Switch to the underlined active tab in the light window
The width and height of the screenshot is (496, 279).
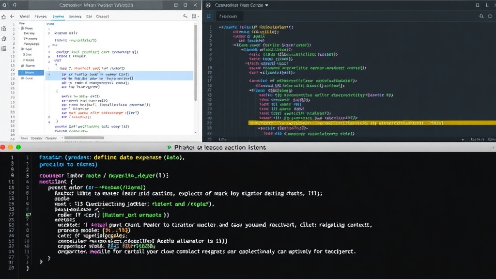coord(58,16)
